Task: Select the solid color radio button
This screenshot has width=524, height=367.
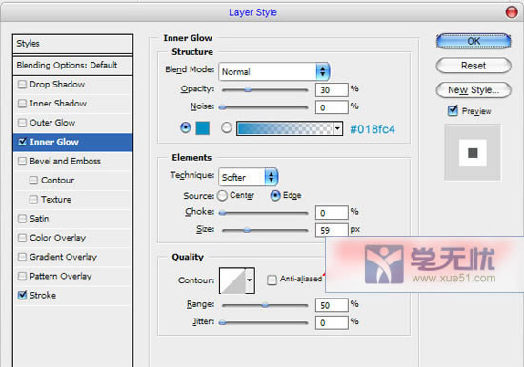Action: pyautogui.click(x=186, y=127)
